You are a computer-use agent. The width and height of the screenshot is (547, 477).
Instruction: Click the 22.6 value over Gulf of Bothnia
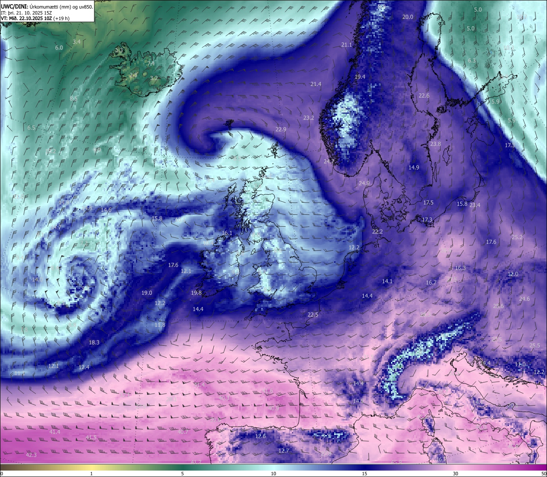(424, 96)
